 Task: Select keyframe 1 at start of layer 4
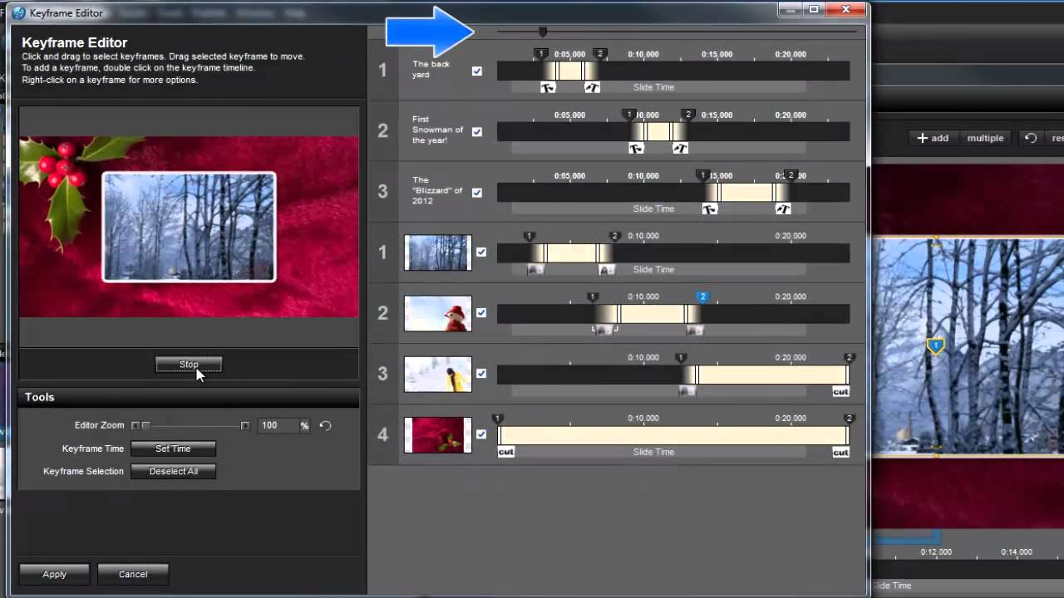498,419
